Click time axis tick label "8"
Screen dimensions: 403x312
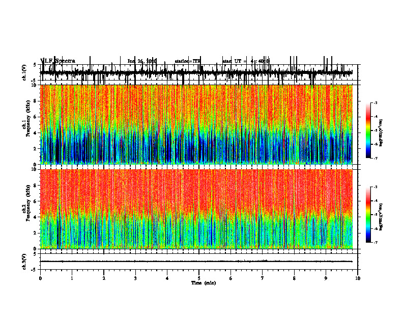[x=294, y=278]
